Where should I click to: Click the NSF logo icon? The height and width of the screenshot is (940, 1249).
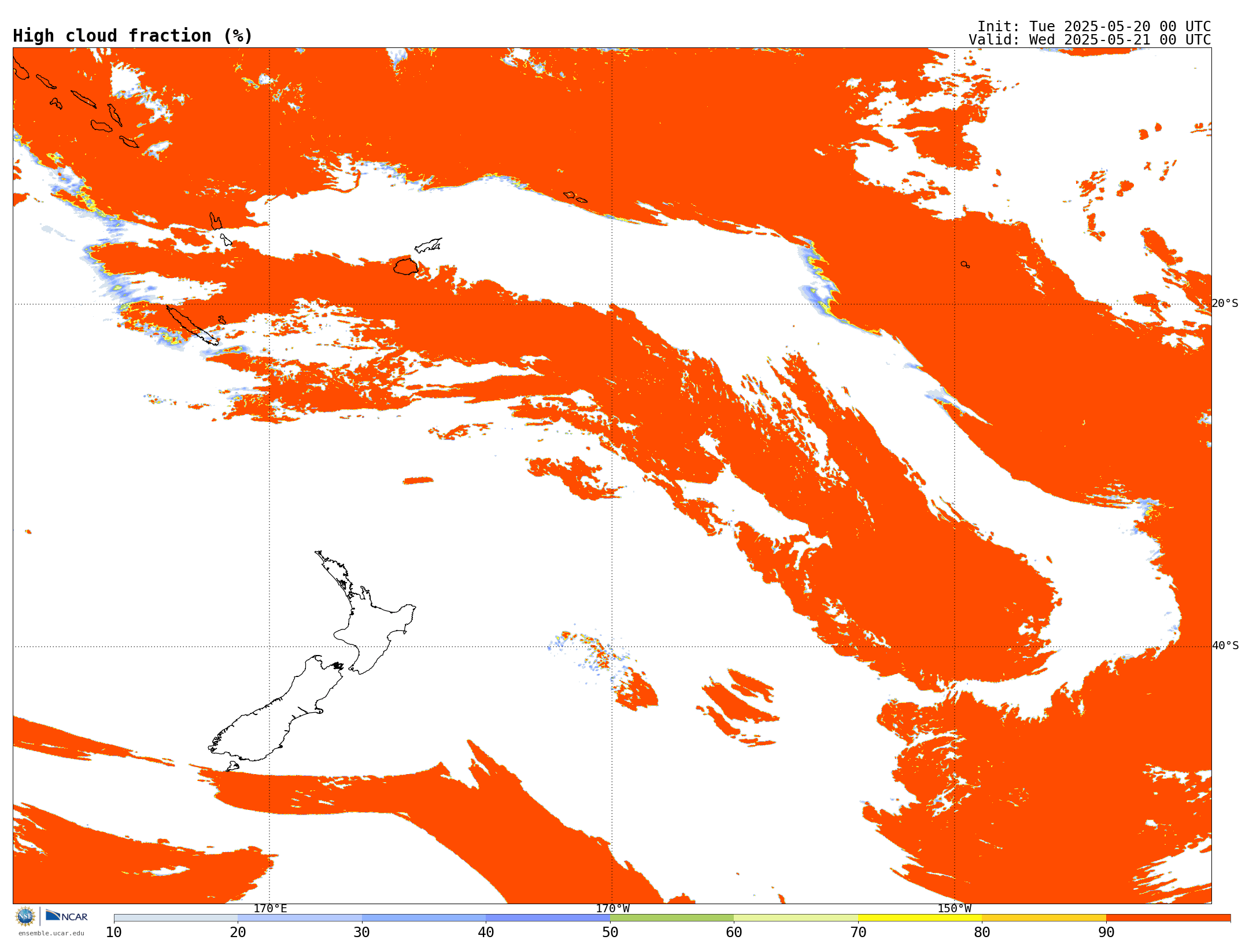[25, 916]
